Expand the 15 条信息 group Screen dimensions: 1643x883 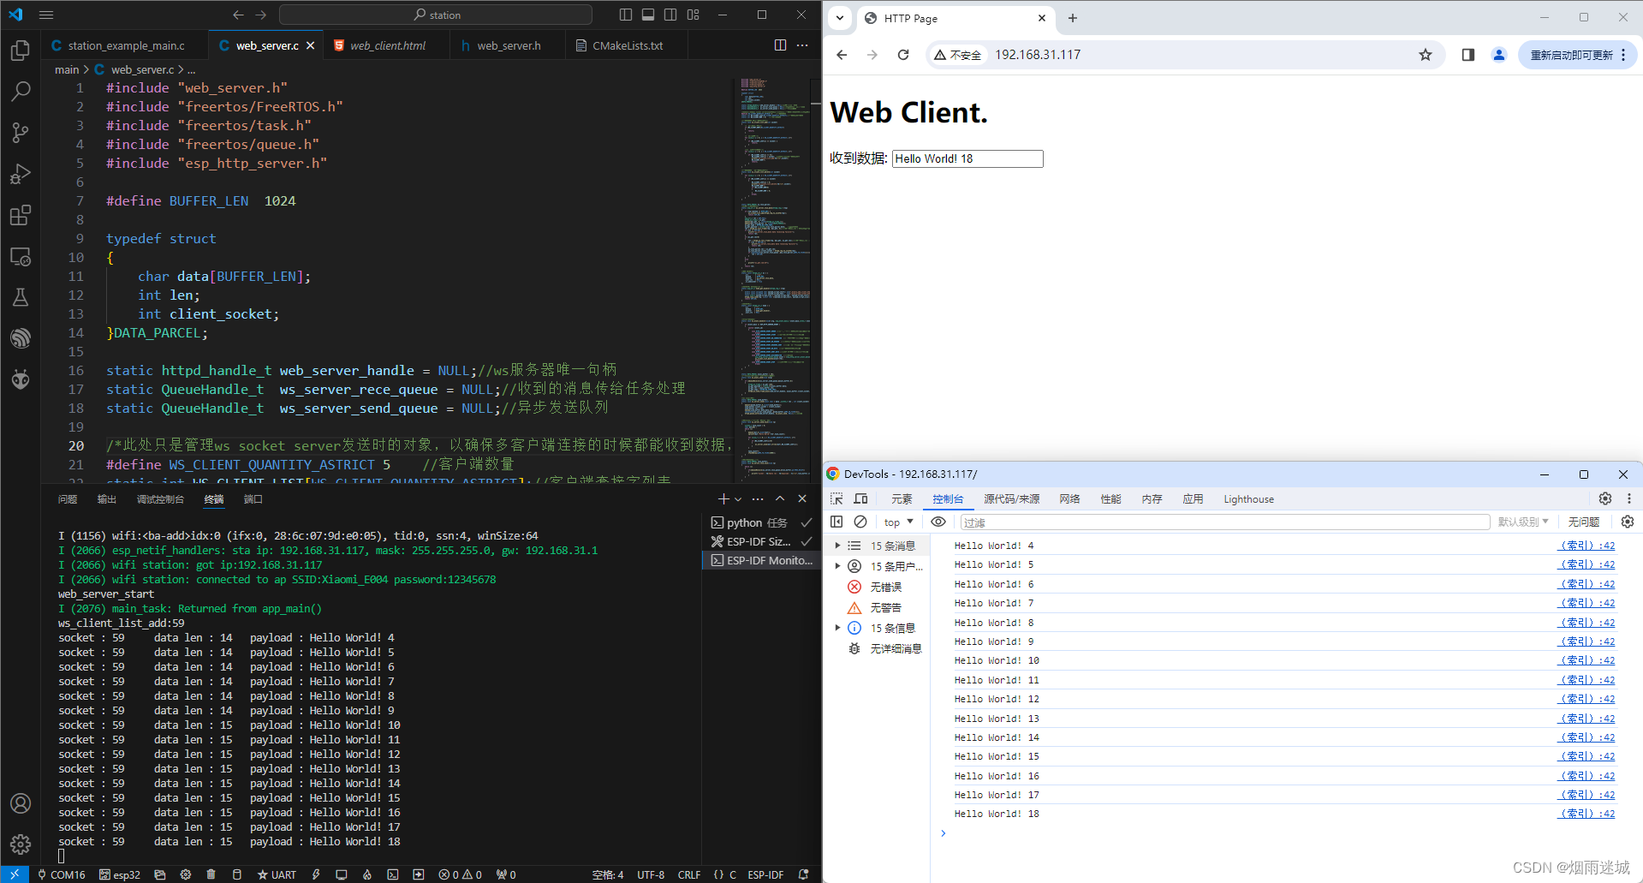837,628
